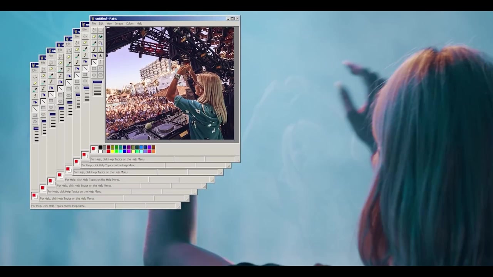Viewport: 493px width, 277px height.
Task: Pick the Polygon shape tool
Action: 101,68
